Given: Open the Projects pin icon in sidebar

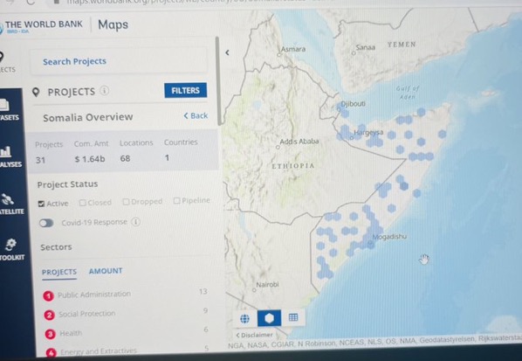Looking at the screenshot, I should click(2, 57).
